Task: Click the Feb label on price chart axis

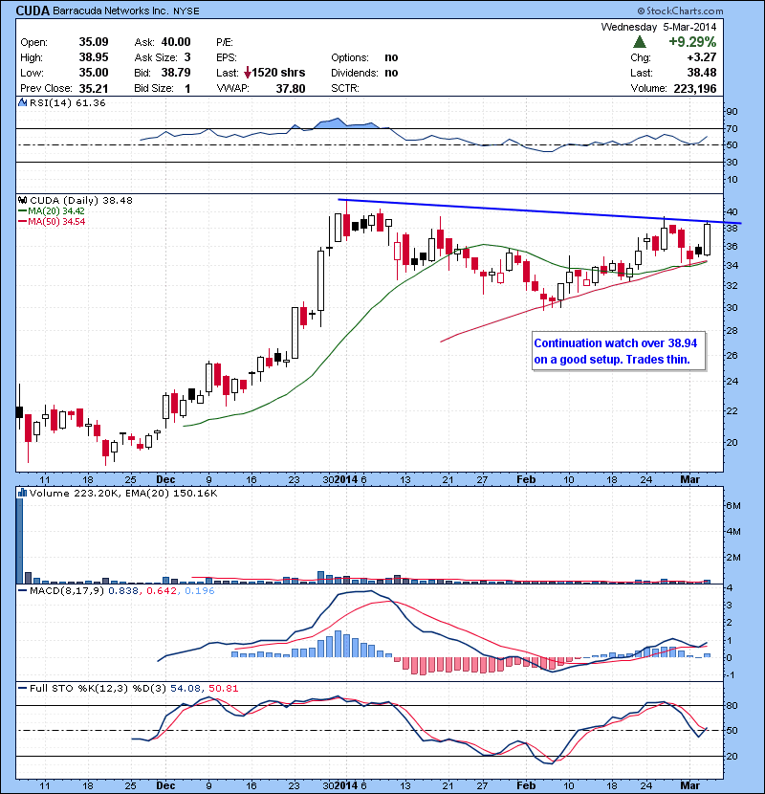Action: tap(526, 479)
